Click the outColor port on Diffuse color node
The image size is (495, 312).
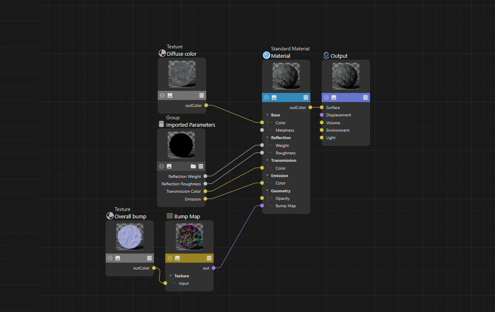206,105
